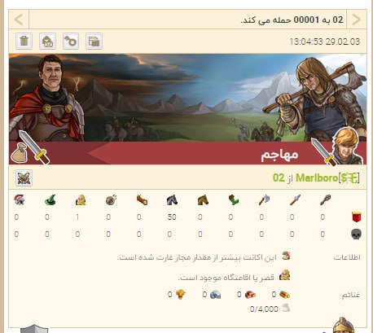Click the battering ram unit icon
373x333 pixels.
[x=142, y=200]
